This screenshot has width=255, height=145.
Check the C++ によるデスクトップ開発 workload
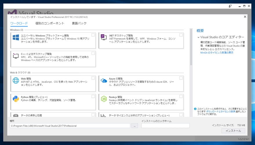93,53
